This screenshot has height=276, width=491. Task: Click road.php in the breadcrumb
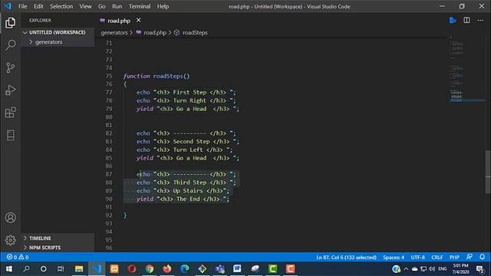pos(155,32)
